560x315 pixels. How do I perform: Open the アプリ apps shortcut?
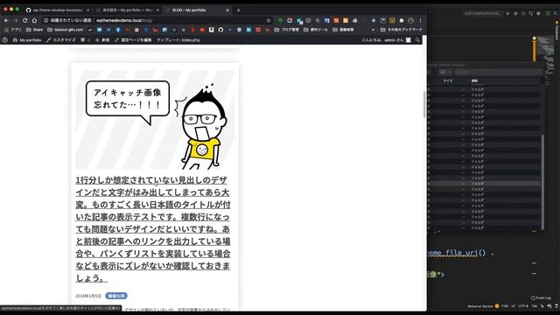pos(12,30)
